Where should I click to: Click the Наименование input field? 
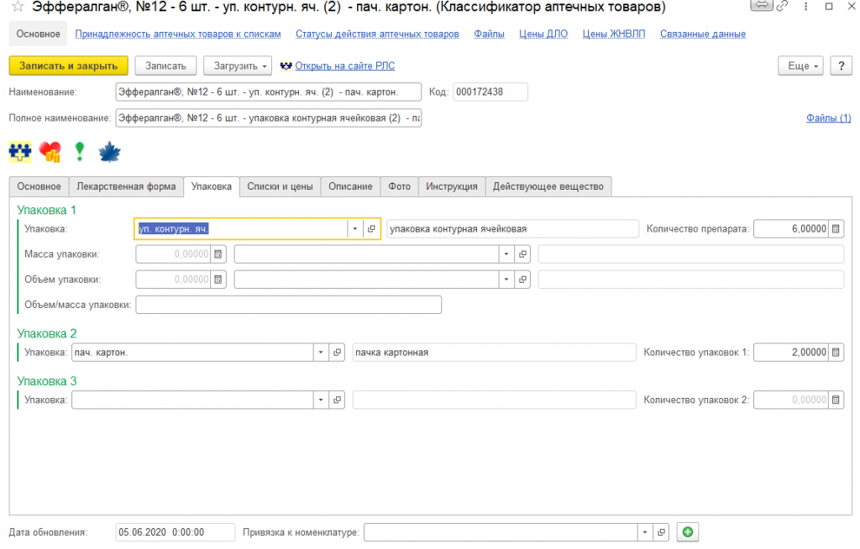pos(268,92)
